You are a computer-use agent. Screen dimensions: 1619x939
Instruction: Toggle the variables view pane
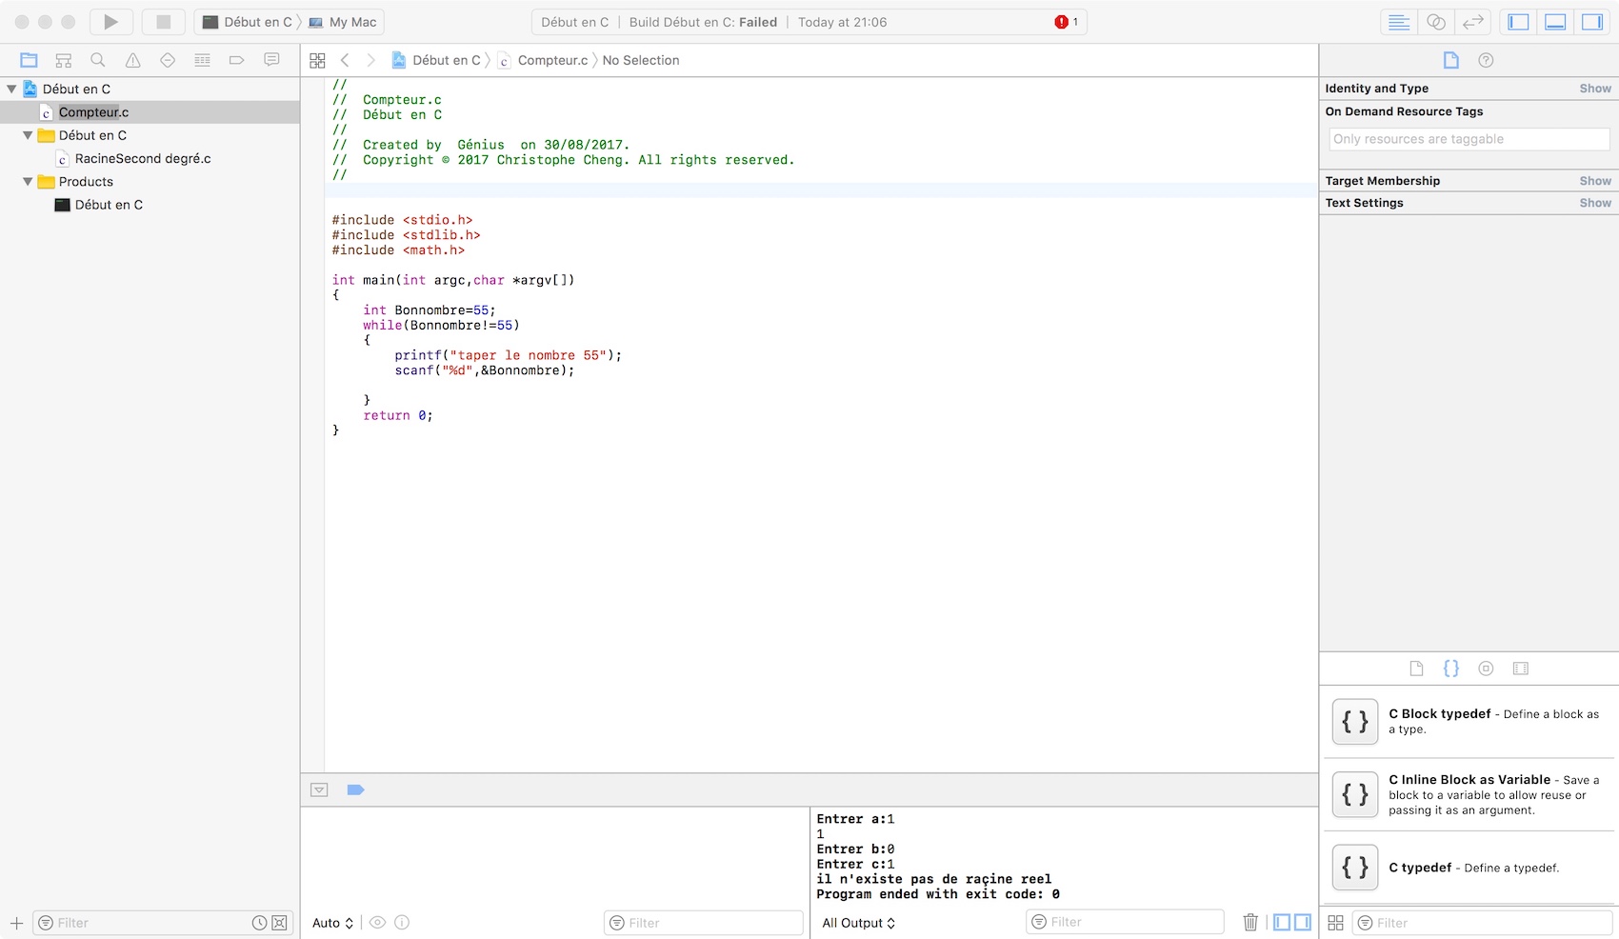pos(1282,922)
